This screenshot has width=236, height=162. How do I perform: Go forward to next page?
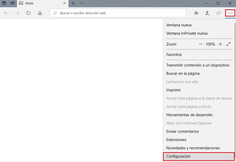(17, 13)
